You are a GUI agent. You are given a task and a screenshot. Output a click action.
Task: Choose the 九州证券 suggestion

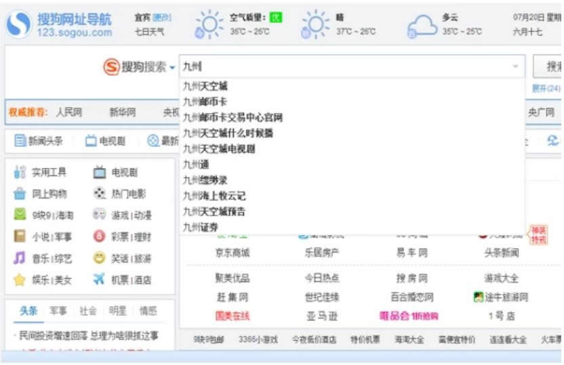[x=201, y=227]
